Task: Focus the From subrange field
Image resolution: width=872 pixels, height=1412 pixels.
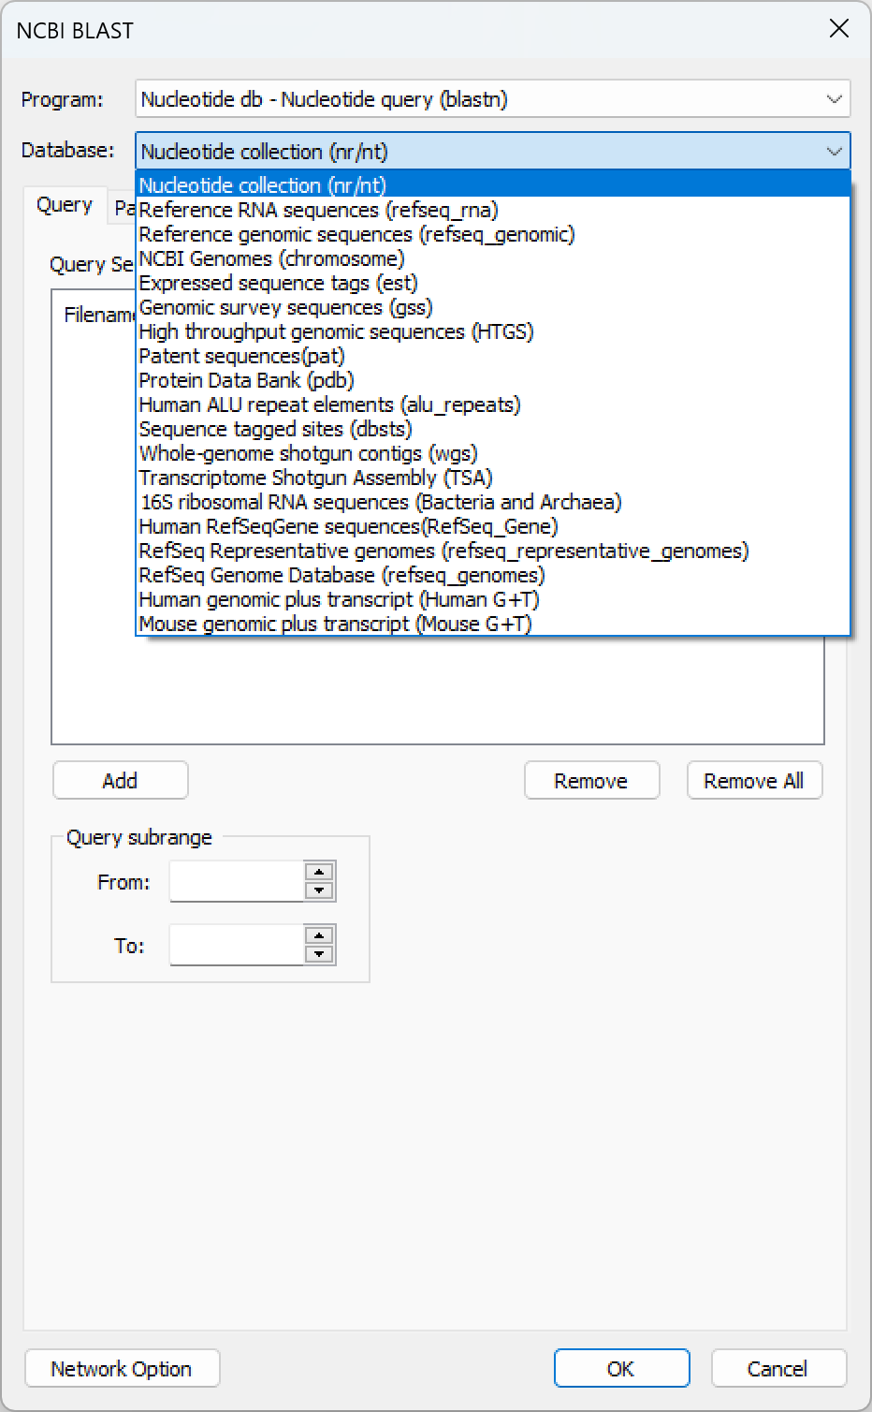Action: point(237,881)
